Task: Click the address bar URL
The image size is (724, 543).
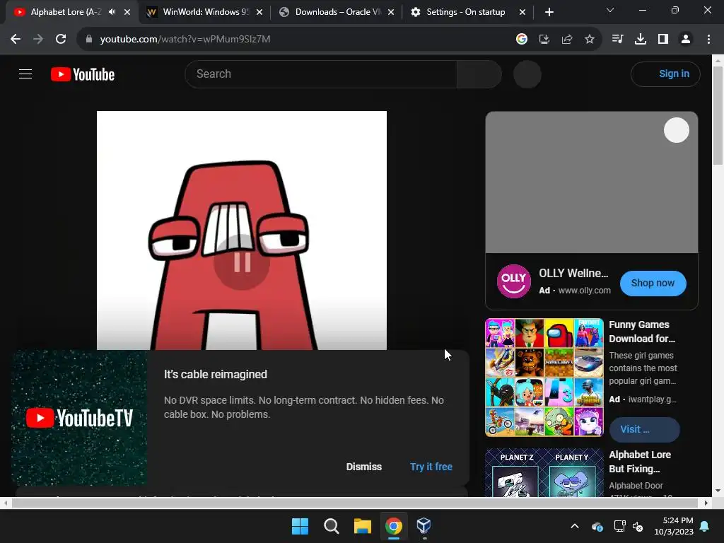Action: pos(185,40)
